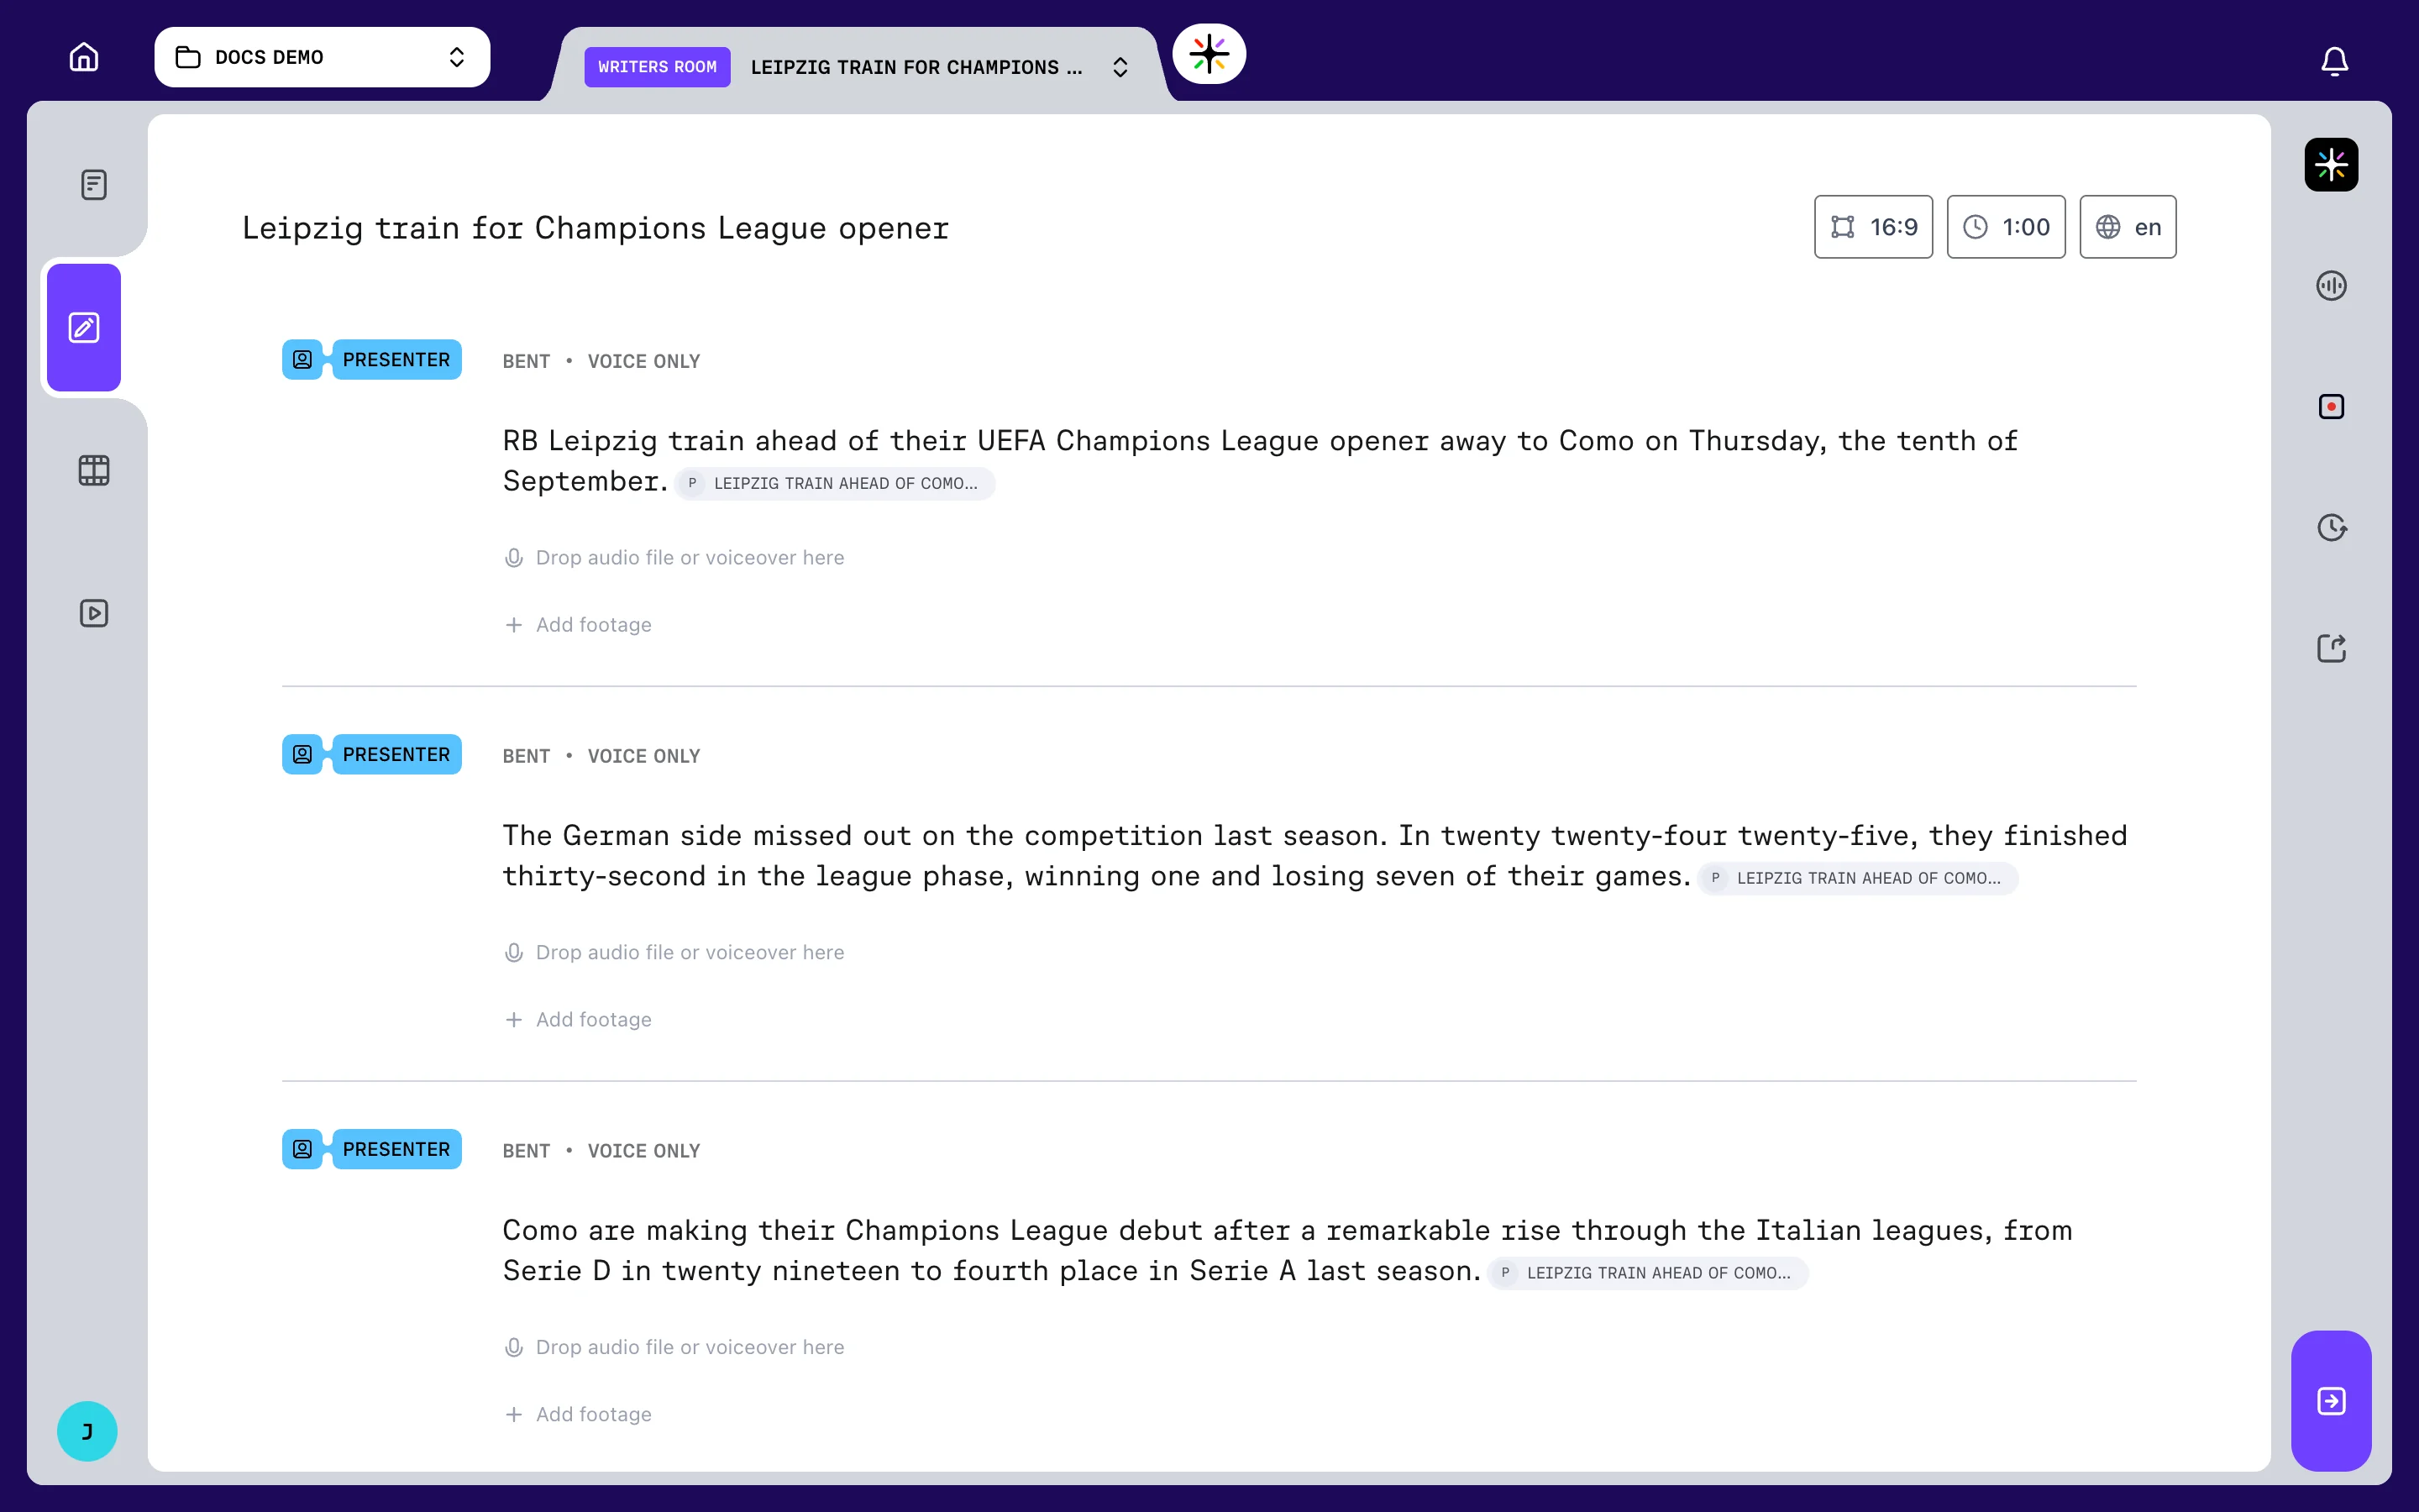Image resolution: width=2419 pixels, height=1512 pixels.
Task: Click Add footage under the German side segment
Action: (x=578, y=1020)
